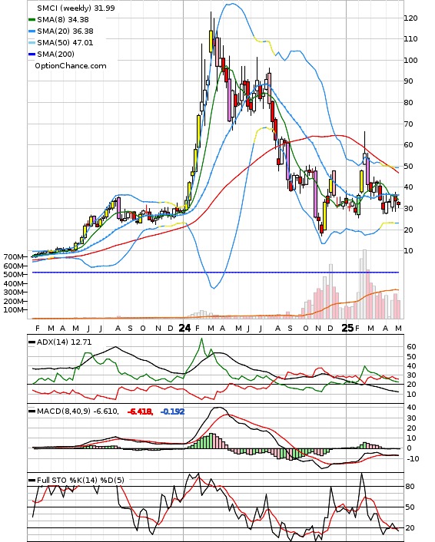The width and height of the screenshot is (435, 542).
Task: Click the blue MACD histogram value -0.192
Action: (x=172, y=411)
